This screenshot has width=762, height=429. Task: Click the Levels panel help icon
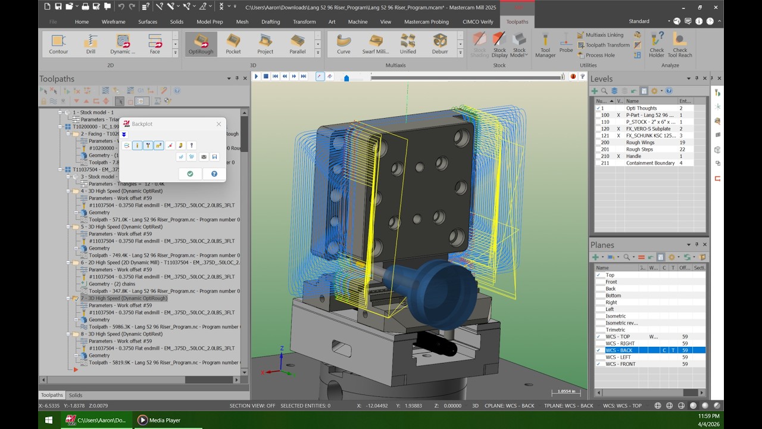[x=669, y=91]
